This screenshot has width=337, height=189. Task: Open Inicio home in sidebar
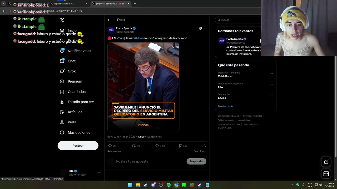coord(72,30)
